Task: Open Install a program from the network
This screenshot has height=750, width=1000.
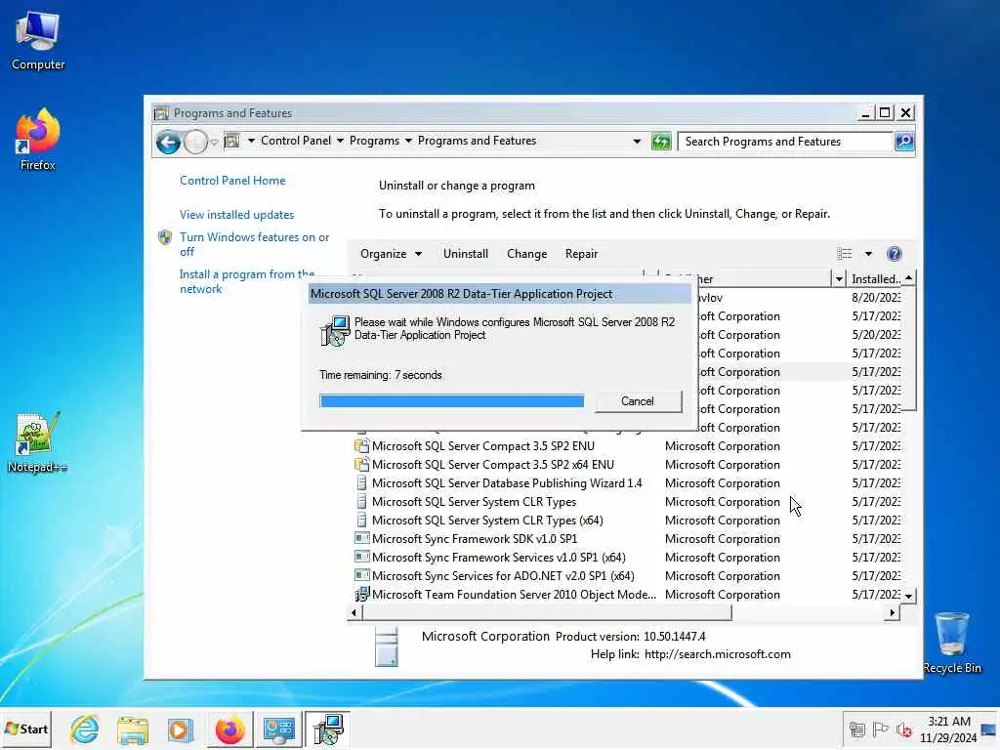Action: [247, 281]
